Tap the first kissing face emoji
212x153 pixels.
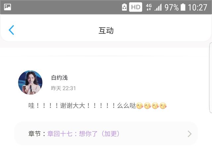(x=140, y=106)
